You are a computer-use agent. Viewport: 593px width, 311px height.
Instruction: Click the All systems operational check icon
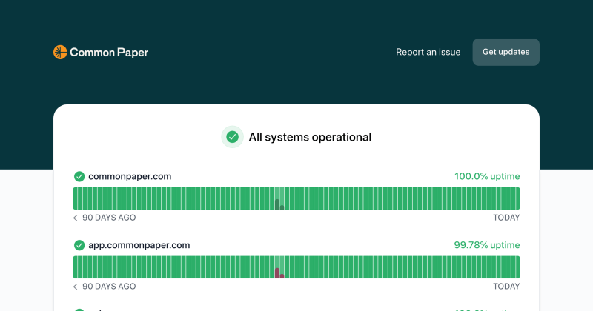point(232,137)
